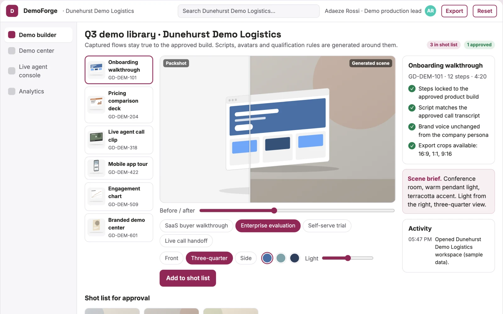Pick the dark navy color swatch
The height and width of the screenshot is (314, 503).
295,258
